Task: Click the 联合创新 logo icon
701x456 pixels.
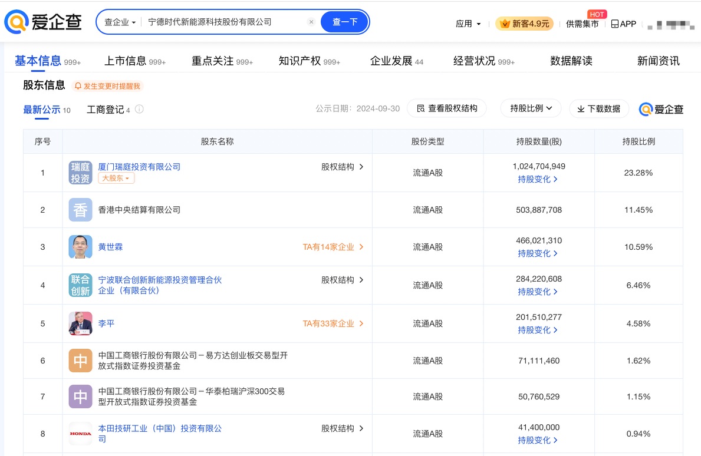Action: click(x=80, y=285)
